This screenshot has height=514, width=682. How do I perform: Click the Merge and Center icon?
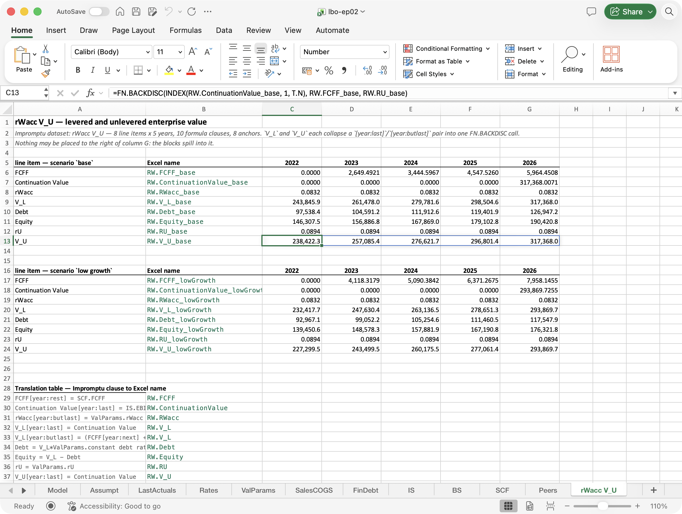[274, 61]
